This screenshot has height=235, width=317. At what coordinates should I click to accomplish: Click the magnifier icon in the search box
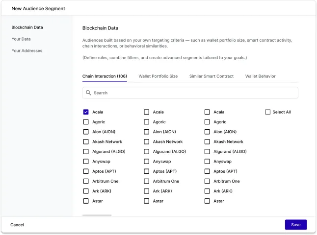coord(88,93)
